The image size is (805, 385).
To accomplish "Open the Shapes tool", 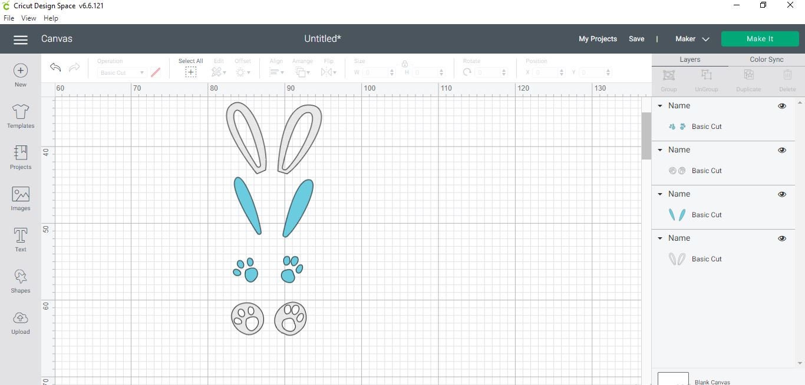I will 20,281.
